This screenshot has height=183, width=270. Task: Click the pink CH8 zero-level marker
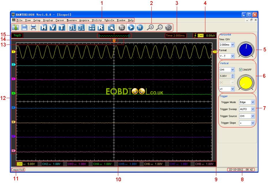click(14, 151)
